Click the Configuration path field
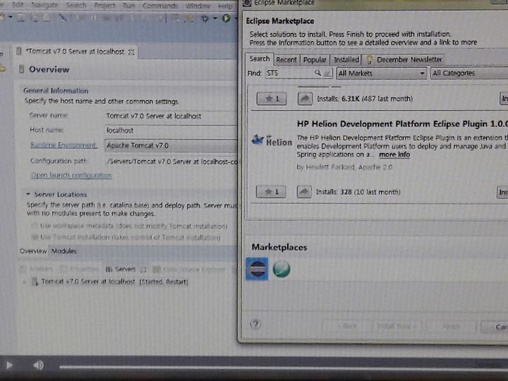Image resolution: width=508 pixels, height=381 pixels. pyautogui.click(x=171, y=162)
